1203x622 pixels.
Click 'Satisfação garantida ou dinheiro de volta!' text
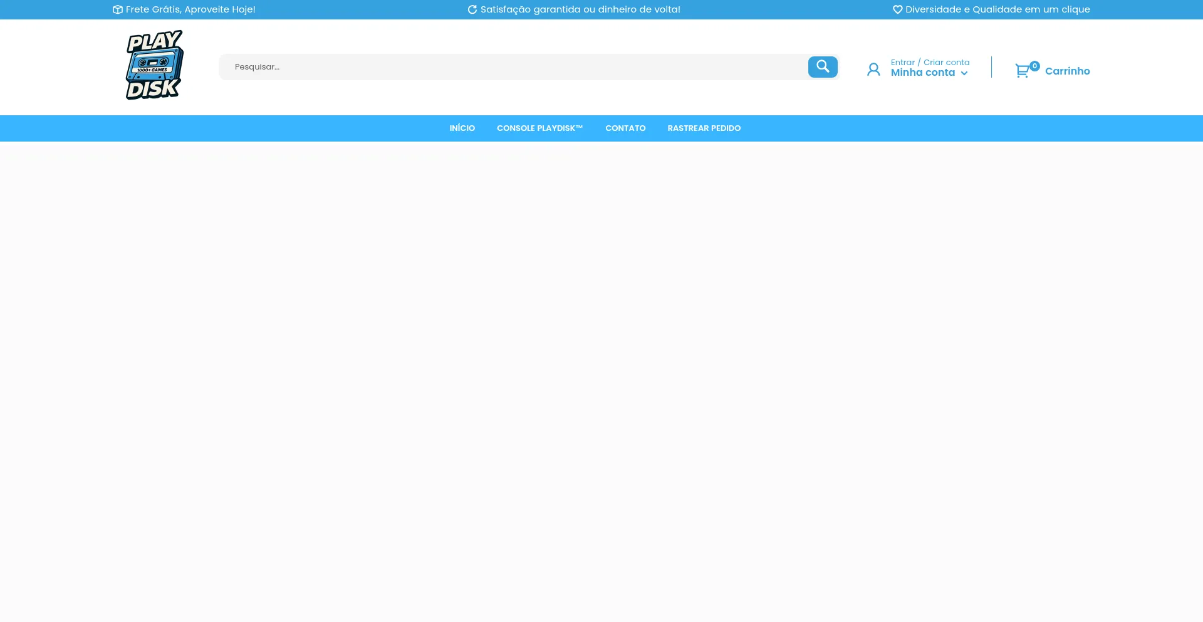(x=580, y=9)
